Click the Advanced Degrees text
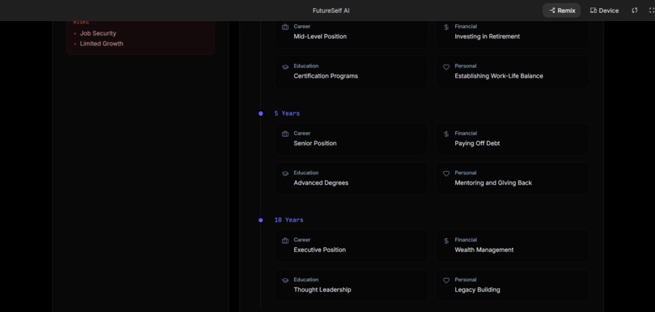Image resolution: width=655 pixels, height=312 pixels. coord(321,183)
